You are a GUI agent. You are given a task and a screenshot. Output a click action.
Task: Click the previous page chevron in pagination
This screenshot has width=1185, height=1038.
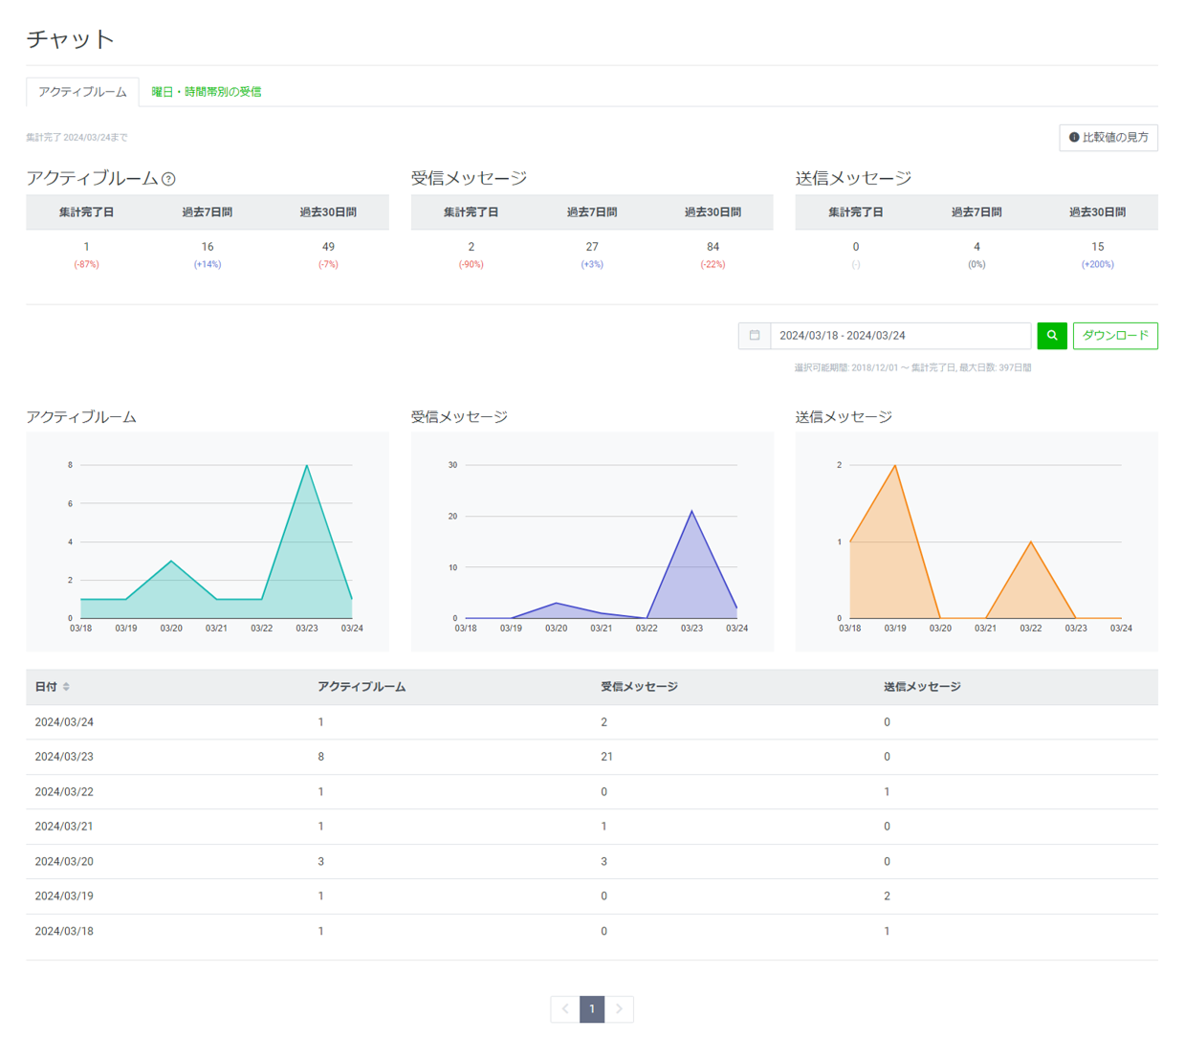pyautogui.click(x=565, y=1009)
